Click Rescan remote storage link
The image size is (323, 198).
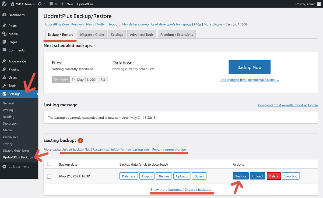click(169, 149)
